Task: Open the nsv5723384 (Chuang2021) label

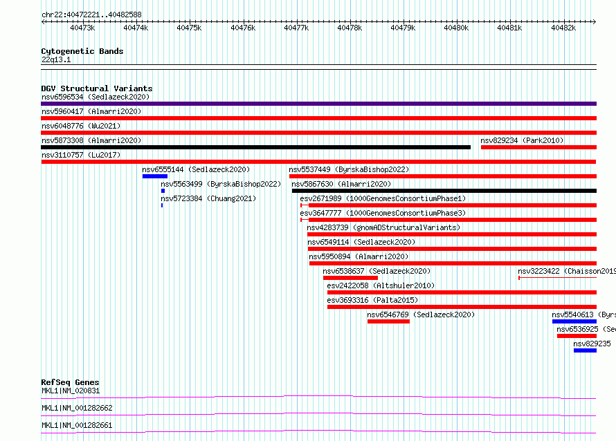Action: 208,198
